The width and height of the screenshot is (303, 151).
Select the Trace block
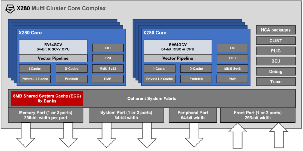pyautogui.click(x=276, y=82)
